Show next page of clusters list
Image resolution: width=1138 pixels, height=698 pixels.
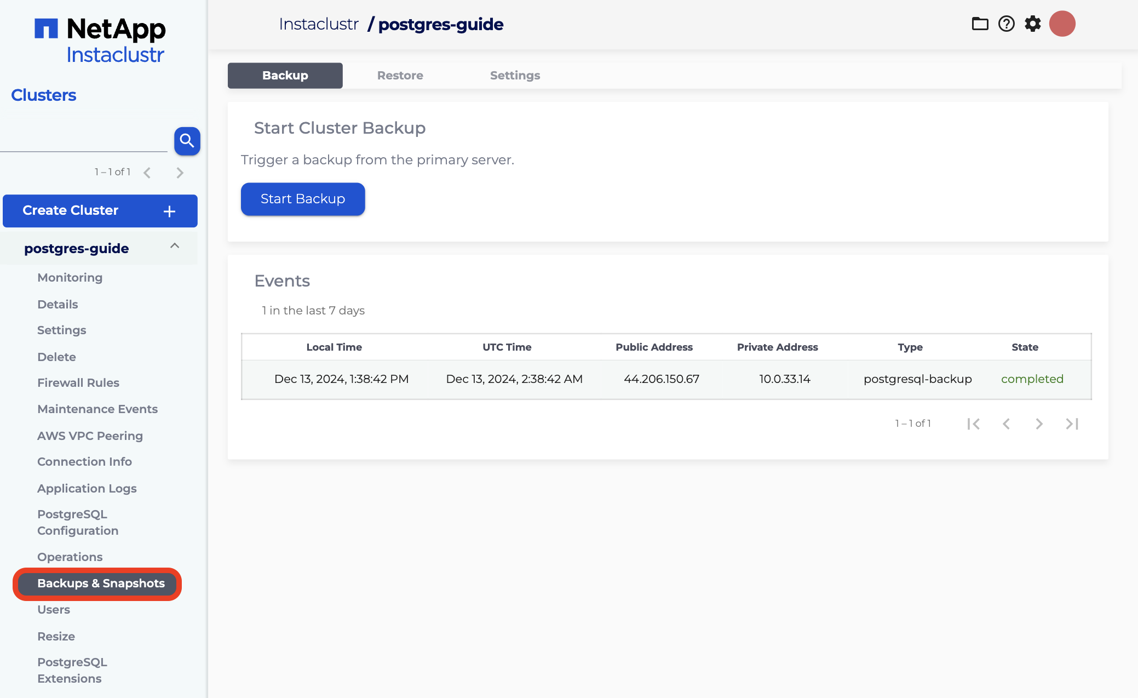coord(180,173)
